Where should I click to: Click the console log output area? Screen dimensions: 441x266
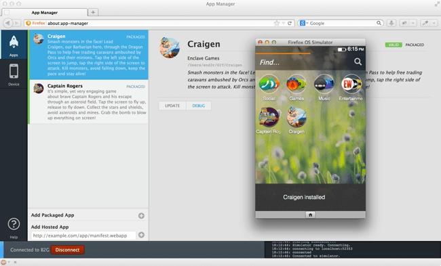(x=353, y=249)
